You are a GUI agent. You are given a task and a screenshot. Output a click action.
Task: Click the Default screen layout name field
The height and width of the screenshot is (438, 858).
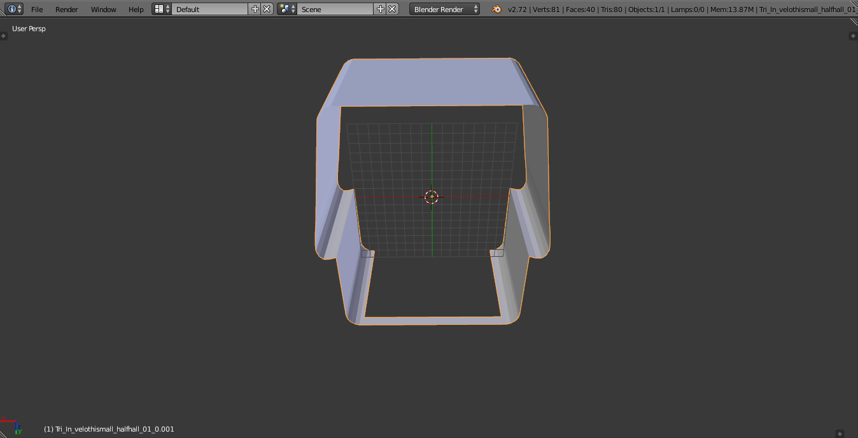tap(210, 9)
